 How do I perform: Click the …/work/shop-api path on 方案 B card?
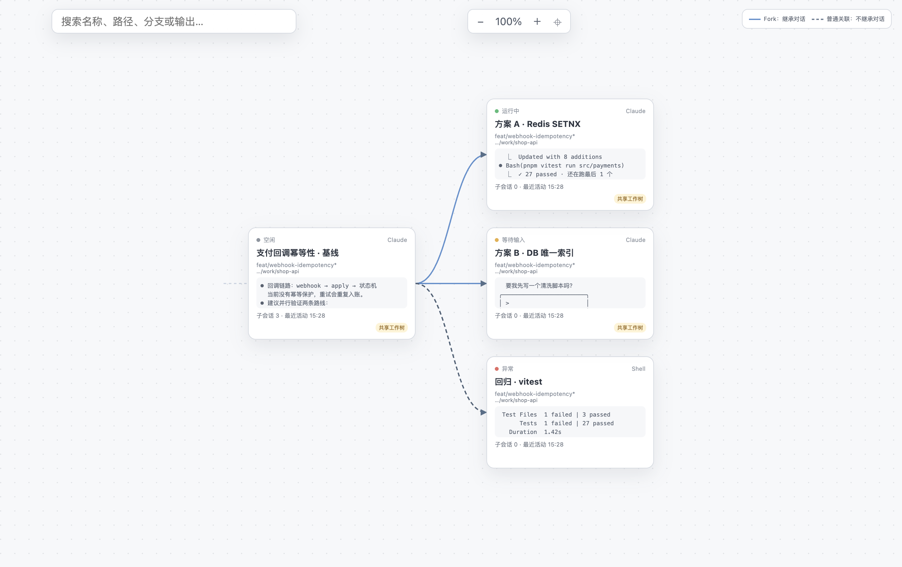[516, 272]
